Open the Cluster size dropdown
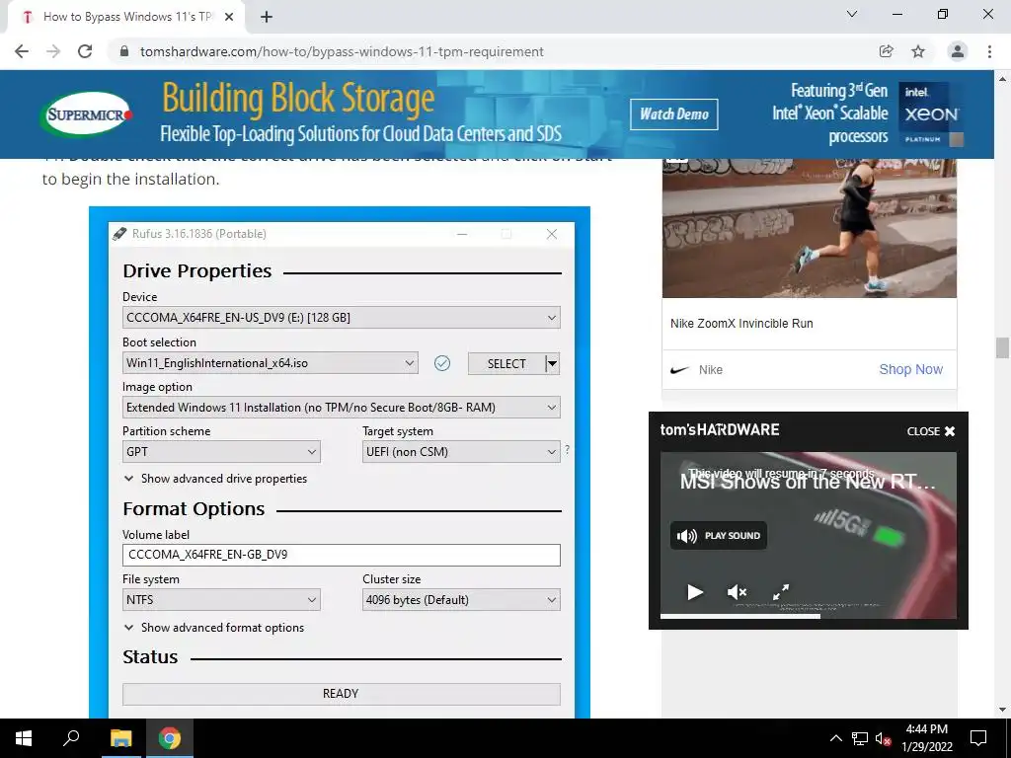Image resolution: width=1011 pixels, height=758 pixels. [461, 599]
